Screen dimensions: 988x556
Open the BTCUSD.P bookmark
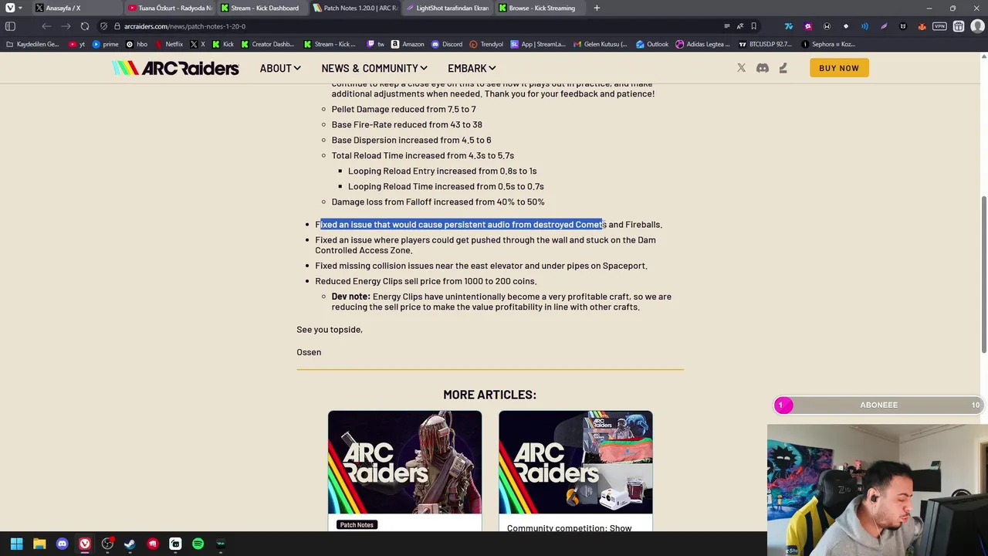click(x=765, y=44)
